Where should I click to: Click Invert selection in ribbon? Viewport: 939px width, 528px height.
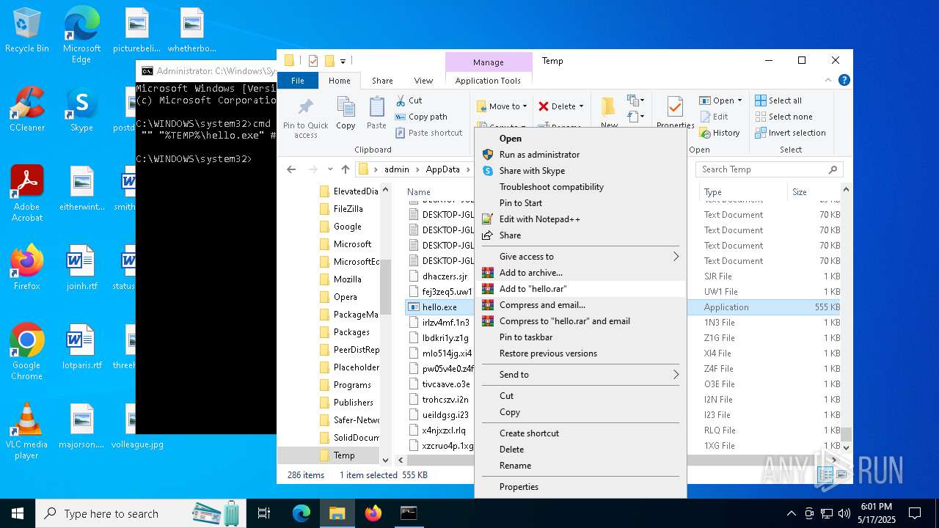[791, 133]
